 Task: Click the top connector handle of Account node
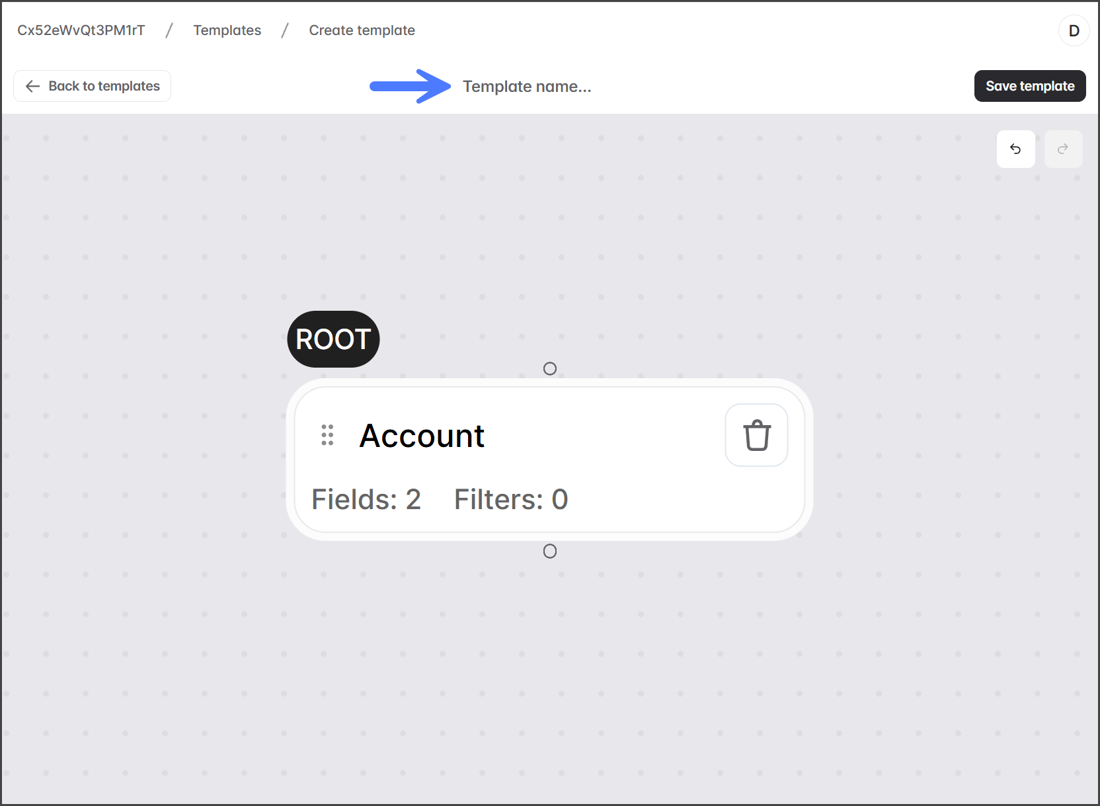point(549,368)
